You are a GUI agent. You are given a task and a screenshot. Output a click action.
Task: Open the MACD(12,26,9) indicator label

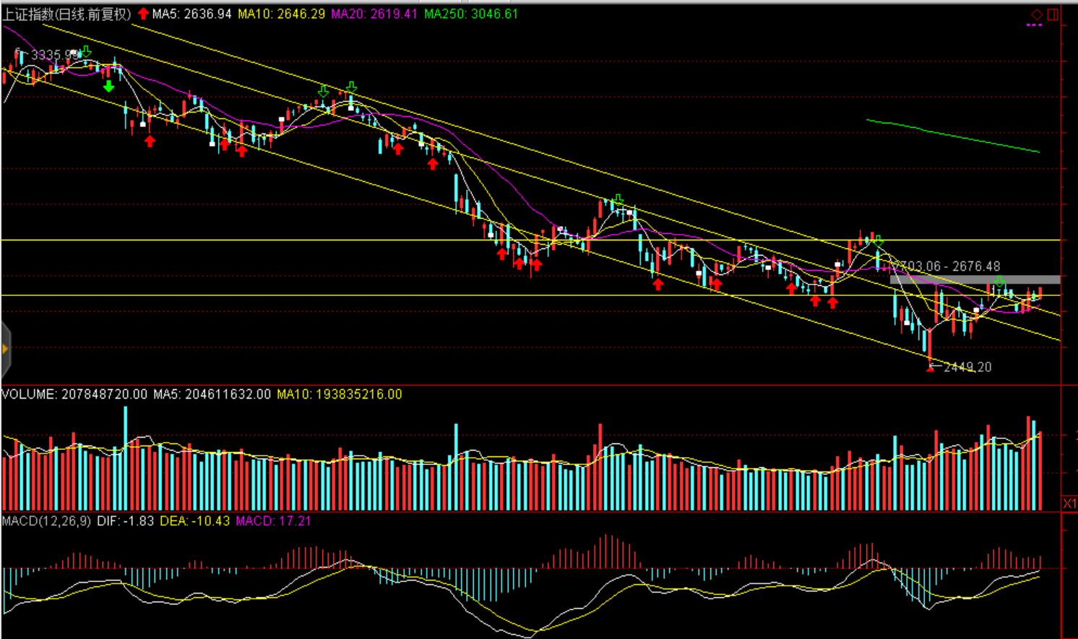point(47,521)
